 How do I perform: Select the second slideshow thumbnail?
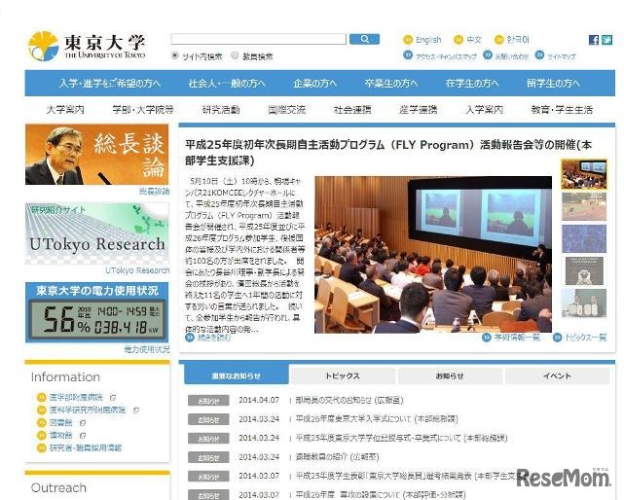(584, 206)
